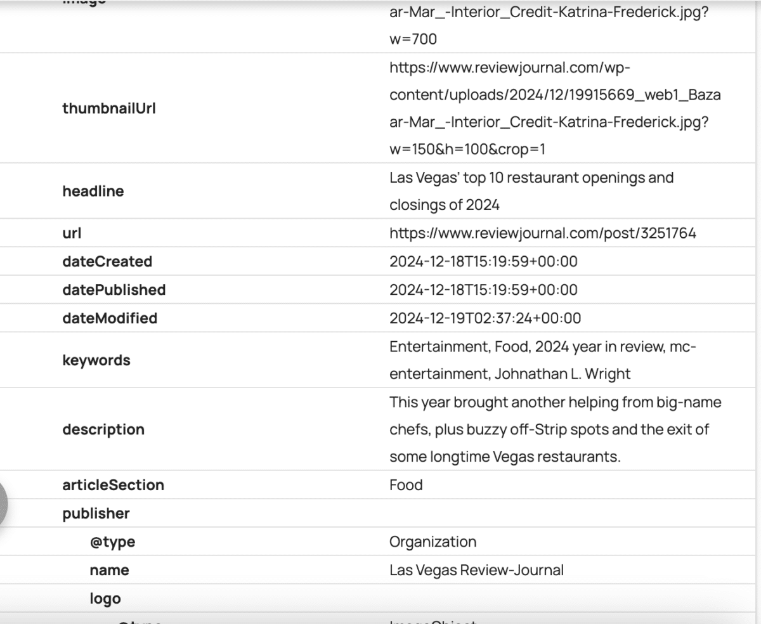
Task: Click the description property label
Action: tap(103, 429)
